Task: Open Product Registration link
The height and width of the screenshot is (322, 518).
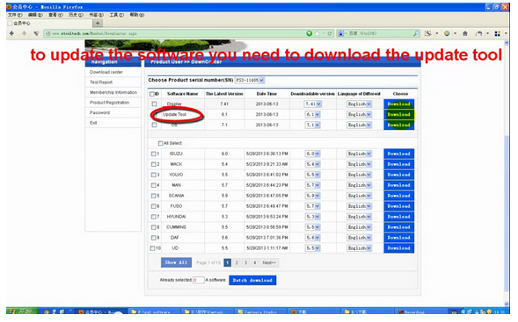Action: tap(109, 103)
